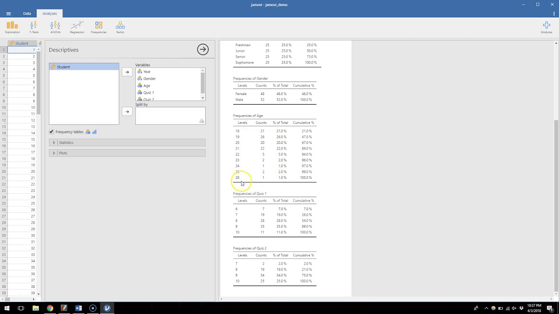Click down arrow of Variables list scrollbar

pyautogui.click(x=203, y=98)
